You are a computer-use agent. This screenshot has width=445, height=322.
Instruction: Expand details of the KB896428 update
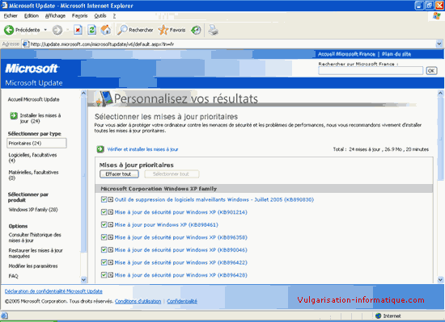pyautogui.click(x=111, y=274)
